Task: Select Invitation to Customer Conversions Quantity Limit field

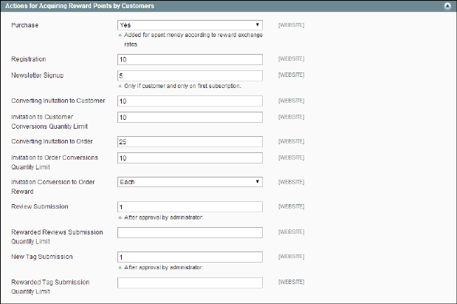Action: tap(190, 117)
